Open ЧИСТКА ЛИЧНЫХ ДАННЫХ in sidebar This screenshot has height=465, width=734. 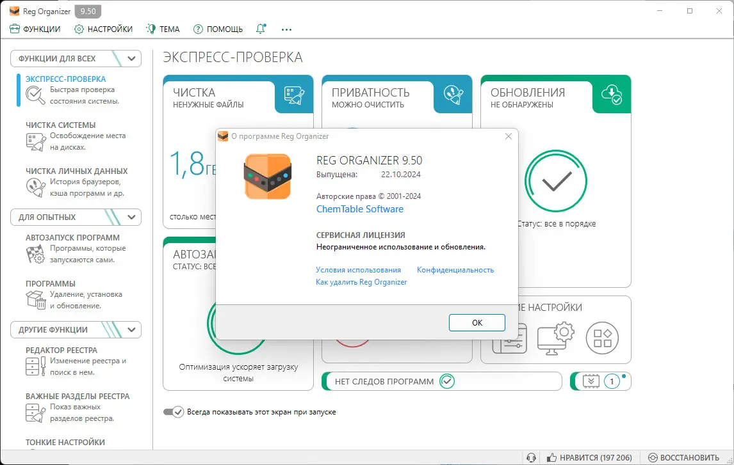tap(76, 171)
